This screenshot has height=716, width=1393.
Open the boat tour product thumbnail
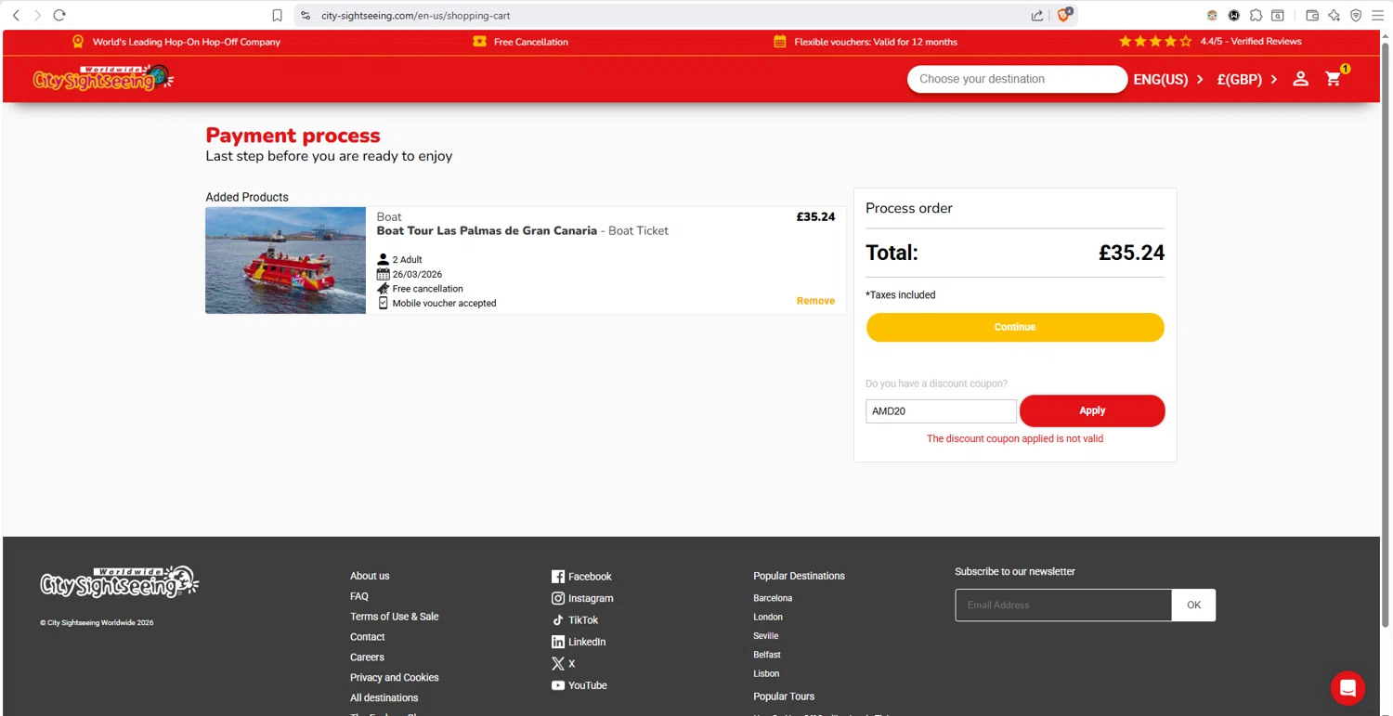(x=285, y=260)
